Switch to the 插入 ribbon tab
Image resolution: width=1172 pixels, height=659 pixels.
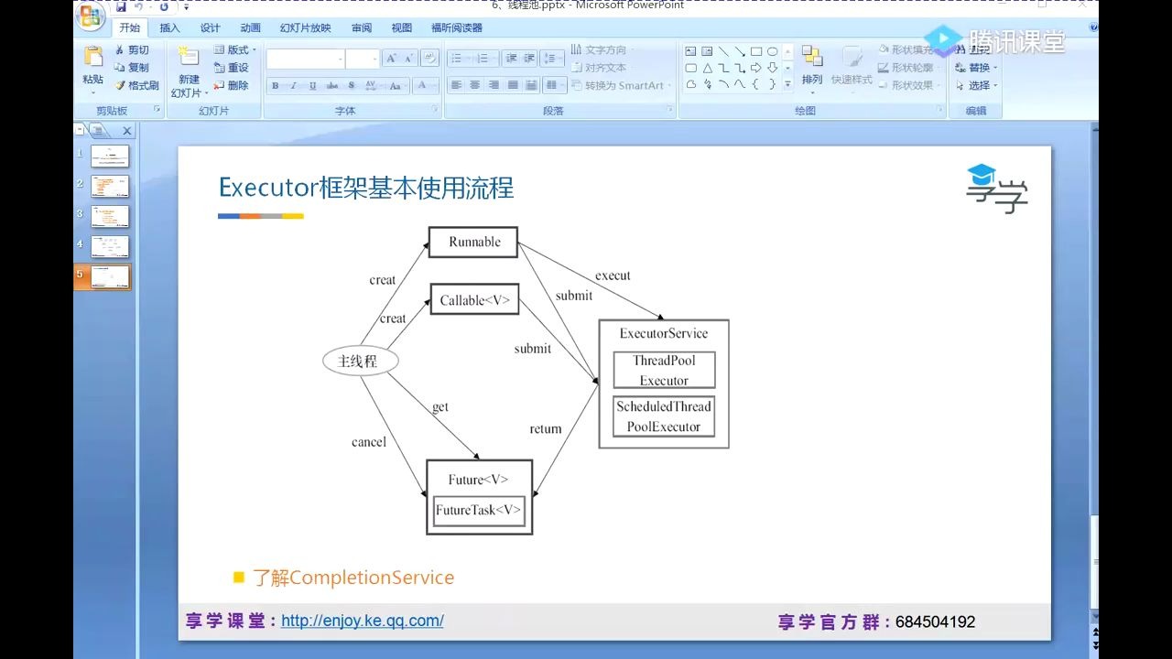(x=170, y=28)
